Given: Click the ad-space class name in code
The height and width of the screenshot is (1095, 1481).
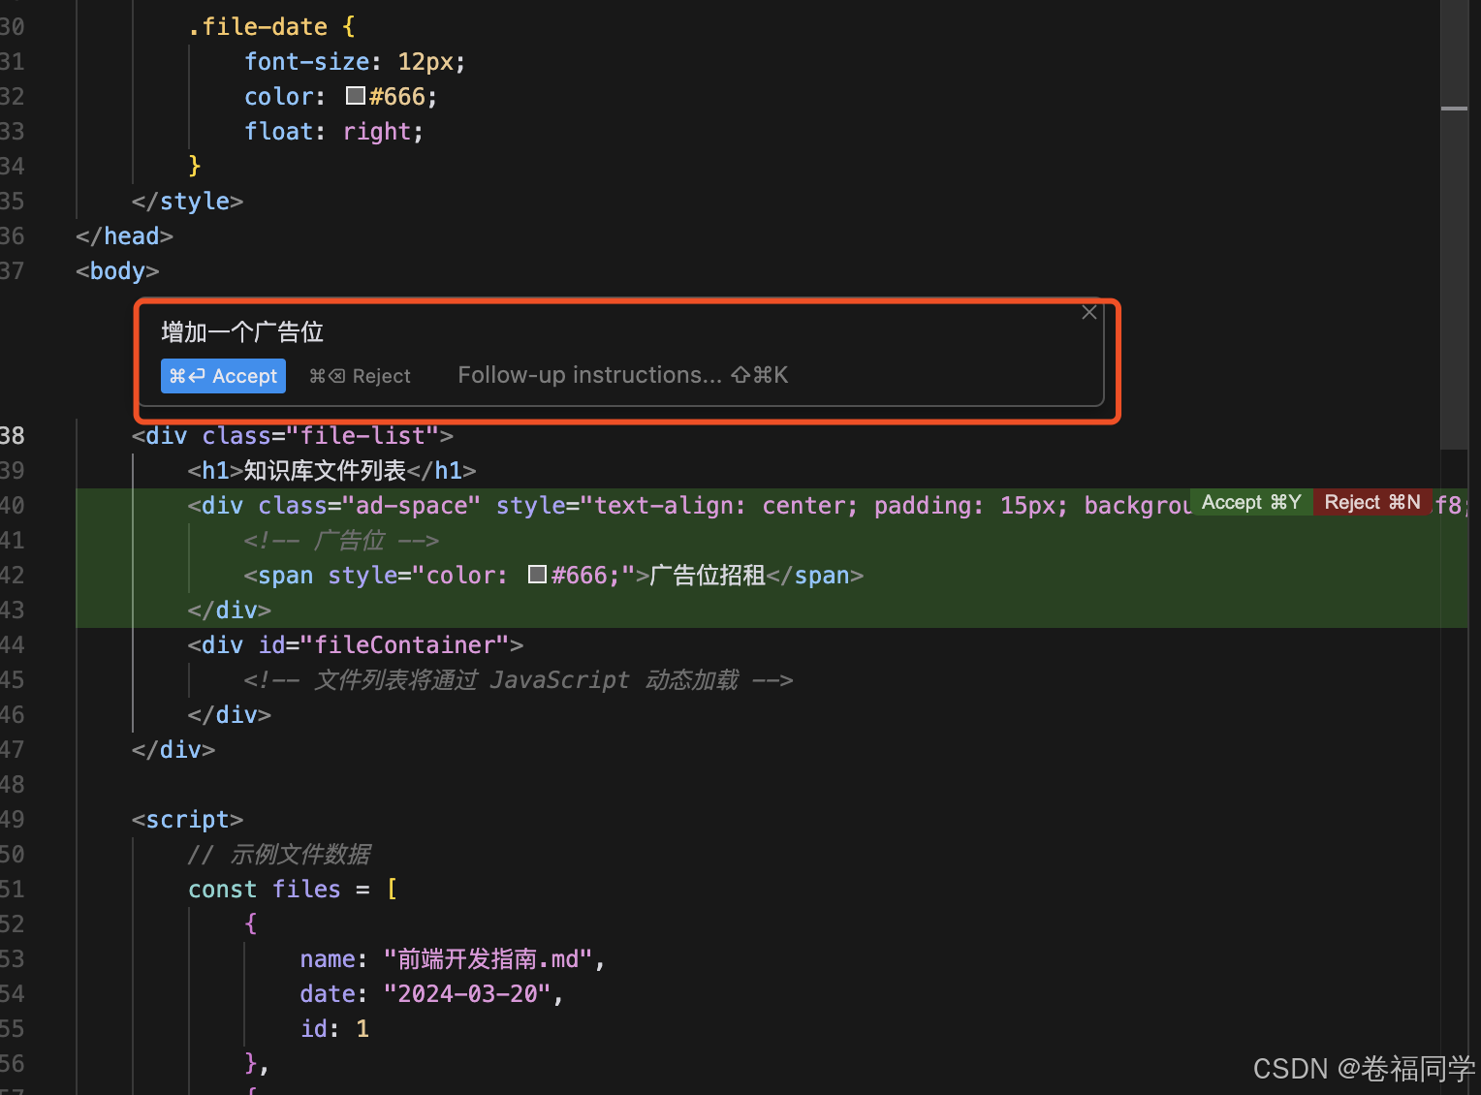Looking at the screenshot, I should [411, 506].
